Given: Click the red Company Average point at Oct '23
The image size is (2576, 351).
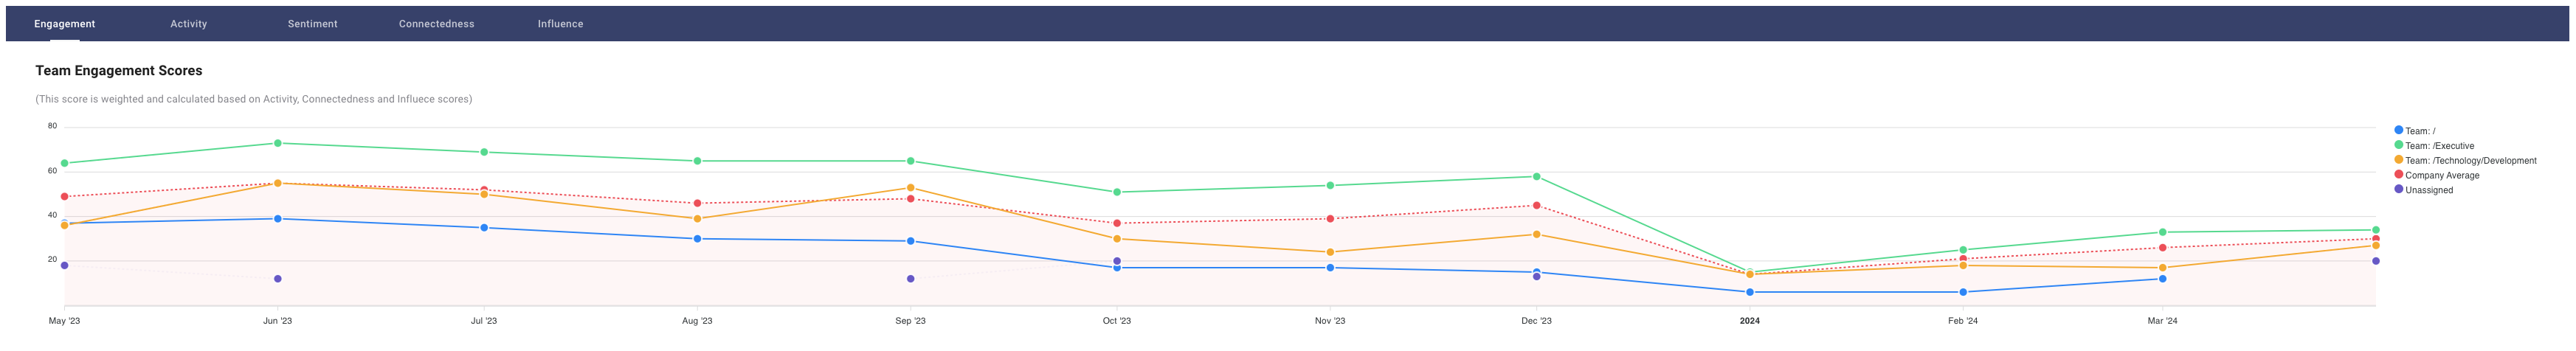Looking at the screenshot, I should tap(1117, 223).
